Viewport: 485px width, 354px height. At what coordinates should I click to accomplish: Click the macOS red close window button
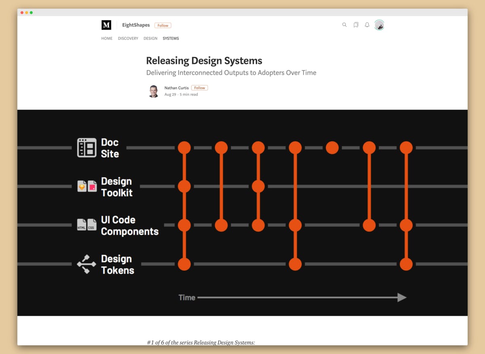click(22, 13)
